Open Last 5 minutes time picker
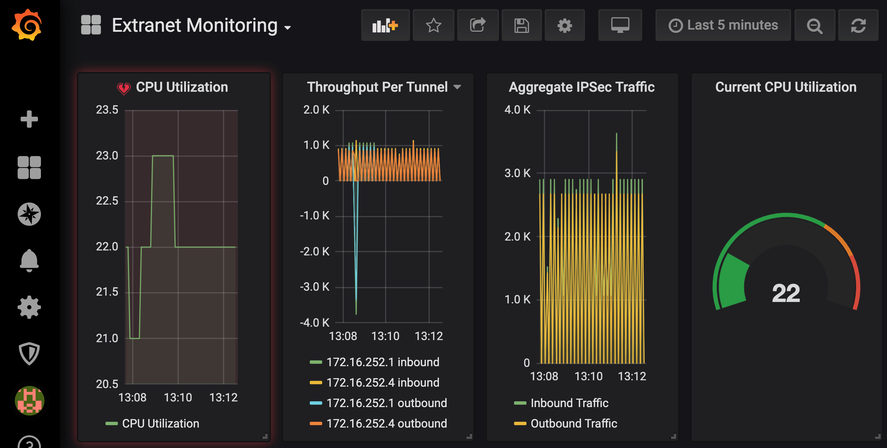Viewport: 887px width, 448px height. point(723,25)
